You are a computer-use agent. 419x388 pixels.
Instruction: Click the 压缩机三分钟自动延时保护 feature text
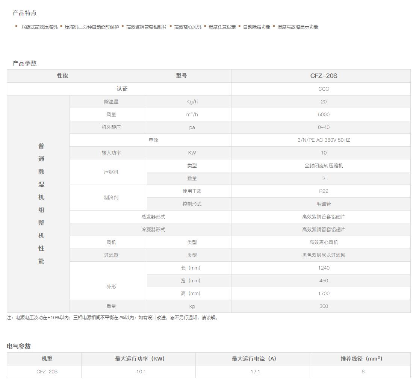pos(92,27)
